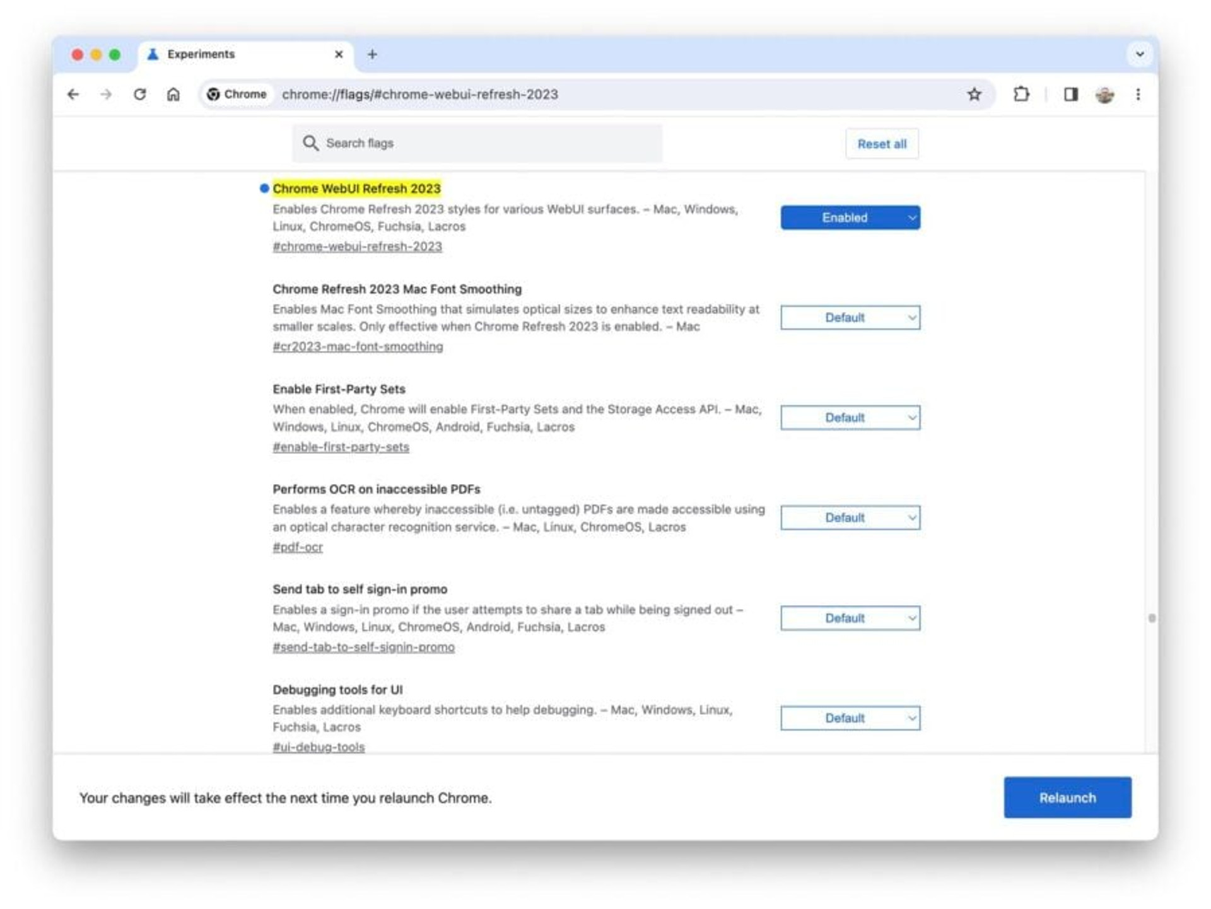This screenshot has width=1211, height=909.
Task: Follow the #pdf-ocr link
Action: pyautogui.click(x=298, y=547)
